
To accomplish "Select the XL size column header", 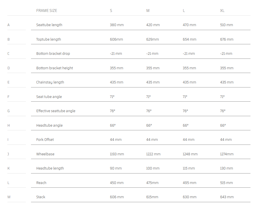I will pos(222,11).
